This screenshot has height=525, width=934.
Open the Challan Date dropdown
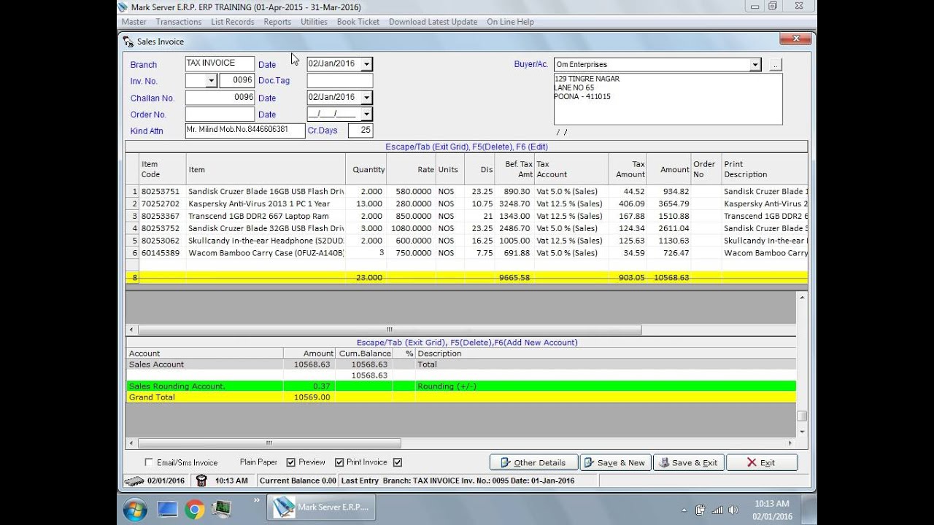pyautogui.click(x=366, y=98)
